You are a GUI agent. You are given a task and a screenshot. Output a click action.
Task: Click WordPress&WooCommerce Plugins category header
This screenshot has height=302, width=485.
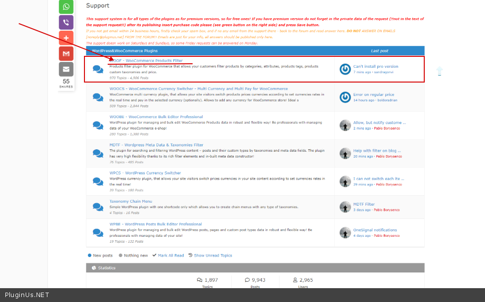(x=124, y=51)
